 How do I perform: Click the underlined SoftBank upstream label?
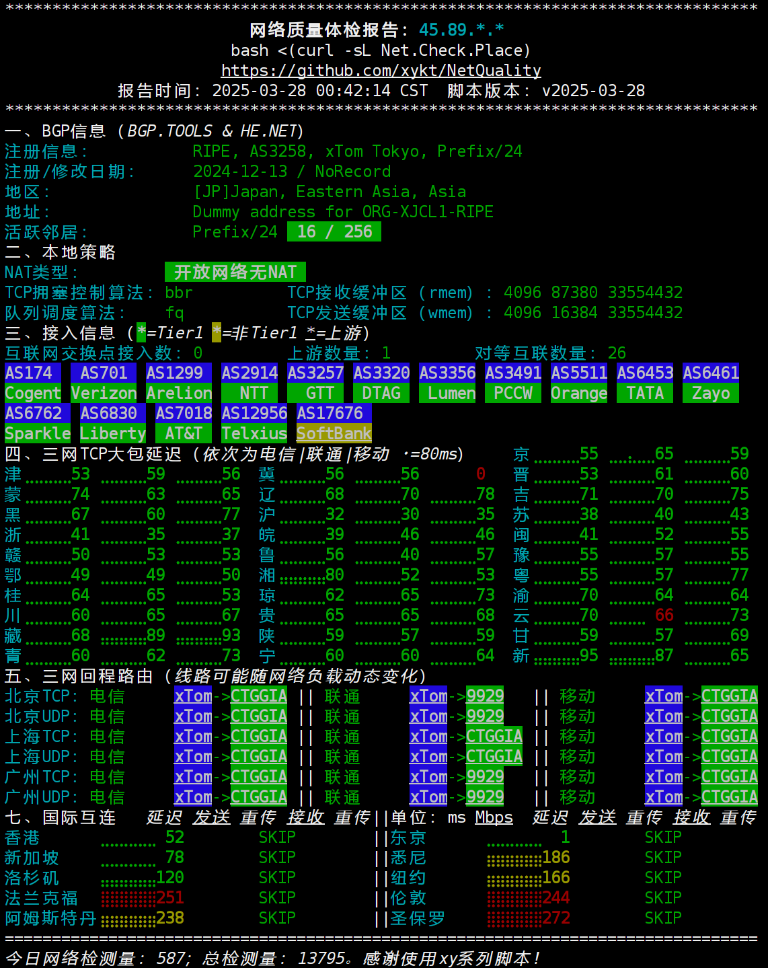click(334, 434)
